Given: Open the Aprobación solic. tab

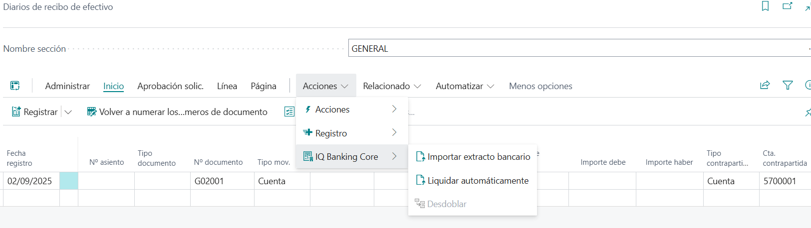Looking at the screenshot, I should [170, 86].
